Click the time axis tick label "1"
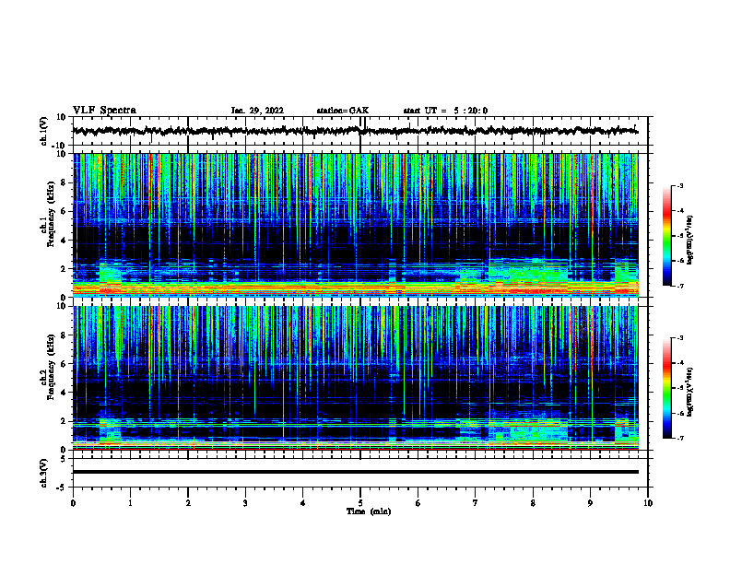The image size is (730, 564). (x=130, y=503)
